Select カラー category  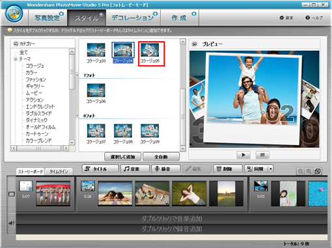pyautogui.click(x=31, y=72)
